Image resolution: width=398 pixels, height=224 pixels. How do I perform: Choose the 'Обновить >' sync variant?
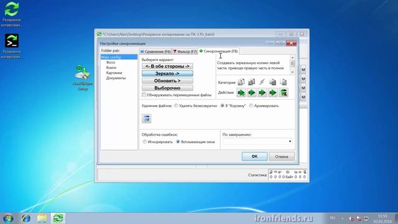(167, 81)
